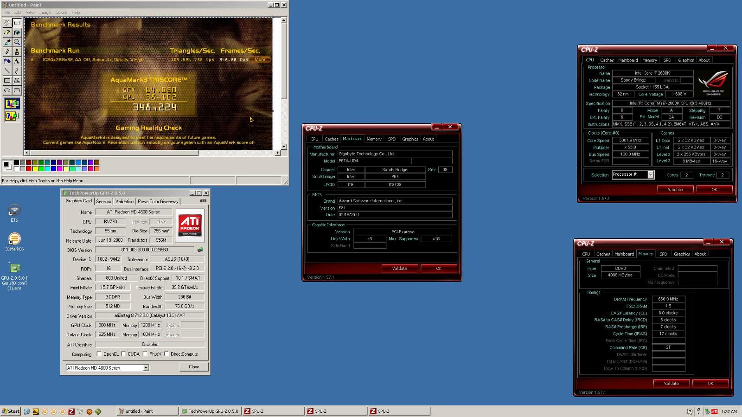Choose the Ellipse shape tool

tap(7, 90)
